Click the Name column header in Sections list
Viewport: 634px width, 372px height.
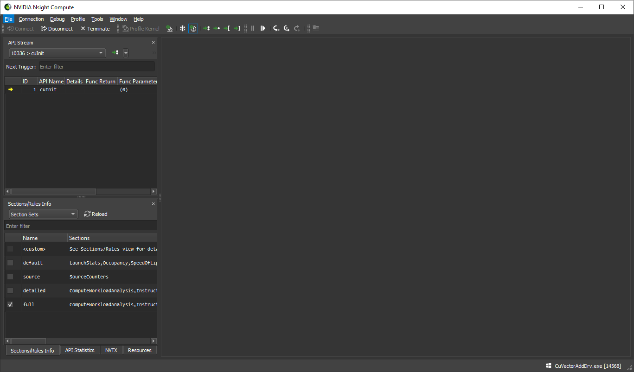44,238
